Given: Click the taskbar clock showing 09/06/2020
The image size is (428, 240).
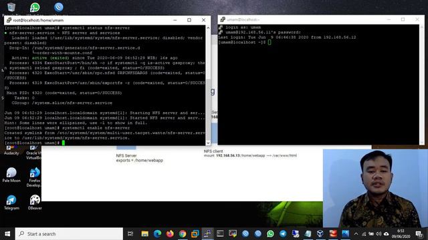Looking at the screenshot, I should coord(401,234).
